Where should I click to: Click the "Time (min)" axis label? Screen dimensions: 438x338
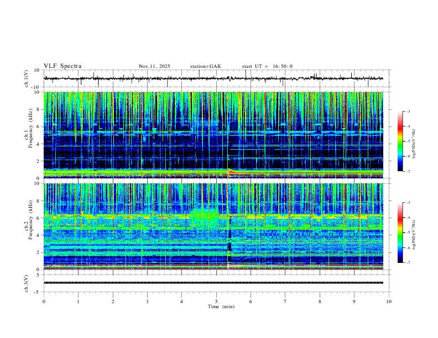pyautogui.click(x=221, y=307)
